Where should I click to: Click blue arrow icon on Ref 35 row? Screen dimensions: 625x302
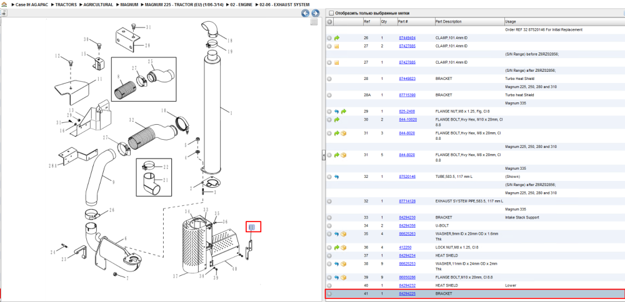[x=337, y=234]
